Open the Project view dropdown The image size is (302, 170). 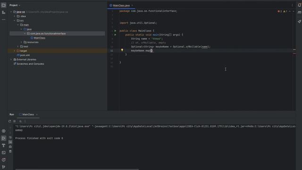click(x=15, y=5)
